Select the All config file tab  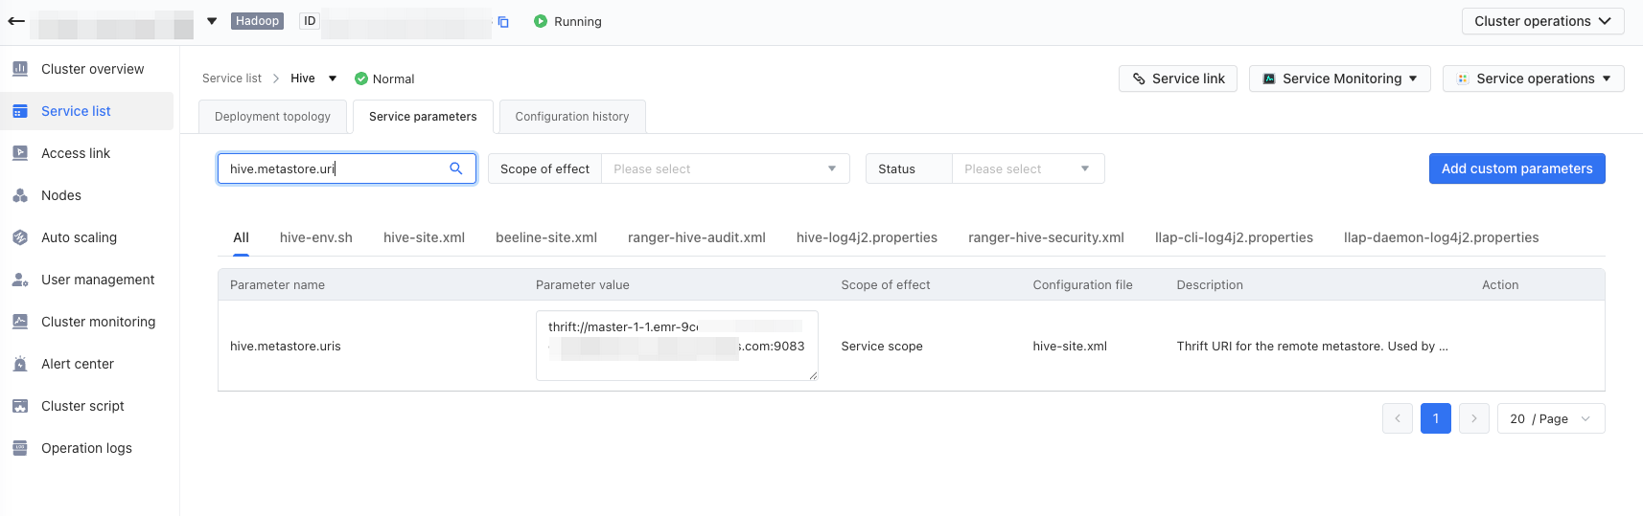click(241, 237)
